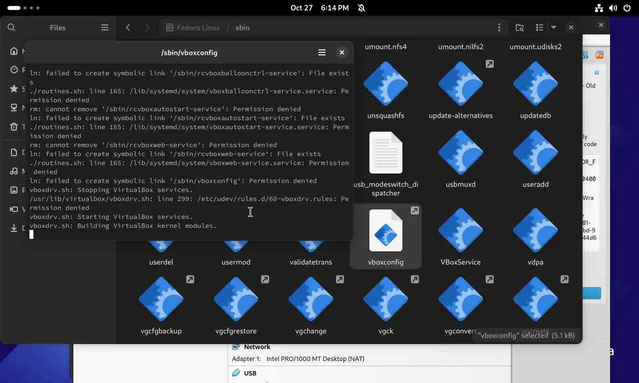Open the search in Files sidebar header
The image size is (639, 383).
coord(11,27)
